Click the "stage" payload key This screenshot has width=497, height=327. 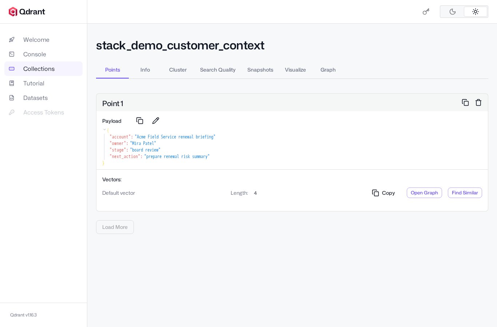pos(118,150)
